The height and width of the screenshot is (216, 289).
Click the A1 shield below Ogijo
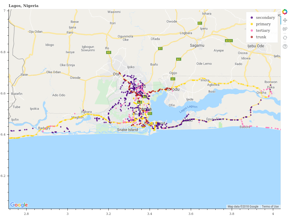[172, 79]
